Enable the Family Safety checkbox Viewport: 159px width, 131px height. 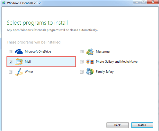click(82, 72)
